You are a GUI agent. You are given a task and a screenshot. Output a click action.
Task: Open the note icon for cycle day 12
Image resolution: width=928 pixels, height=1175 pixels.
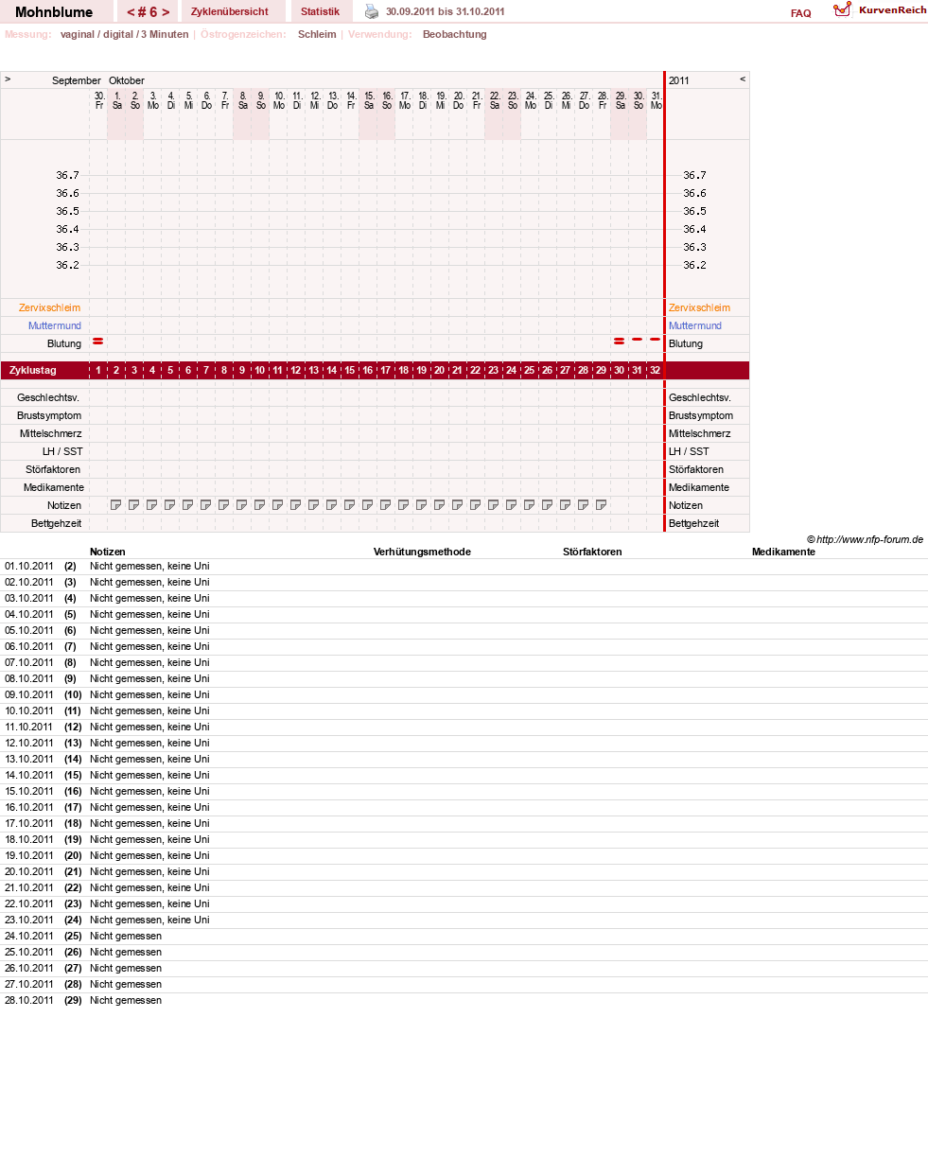pyautogui.click(x=296, y=505)
